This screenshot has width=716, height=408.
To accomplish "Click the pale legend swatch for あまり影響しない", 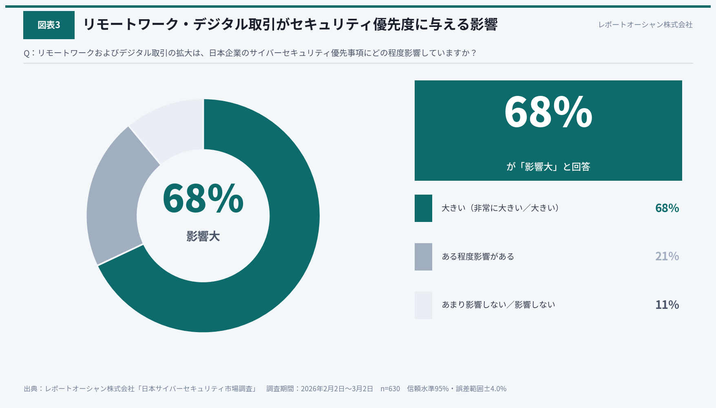I will coord(423,305).
